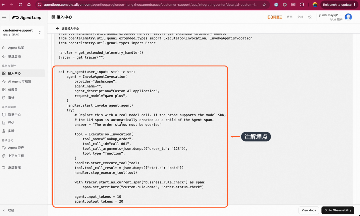
Task: Click the 实验 flask icon
Action: (4, 131)
